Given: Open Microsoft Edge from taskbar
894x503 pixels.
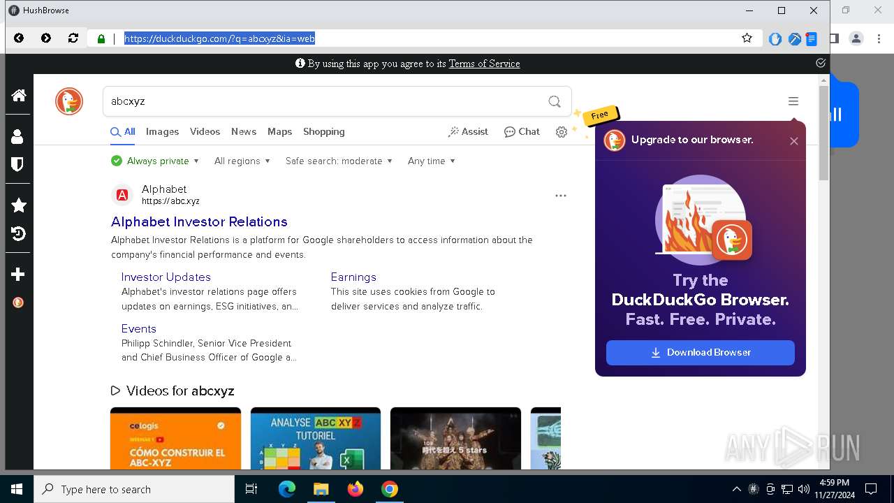Looking at the screenshot, I should point(287,489).
